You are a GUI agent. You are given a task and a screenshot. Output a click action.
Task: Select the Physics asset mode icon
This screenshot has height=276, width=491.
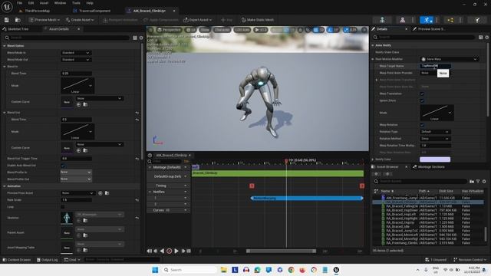pos(476,20)
